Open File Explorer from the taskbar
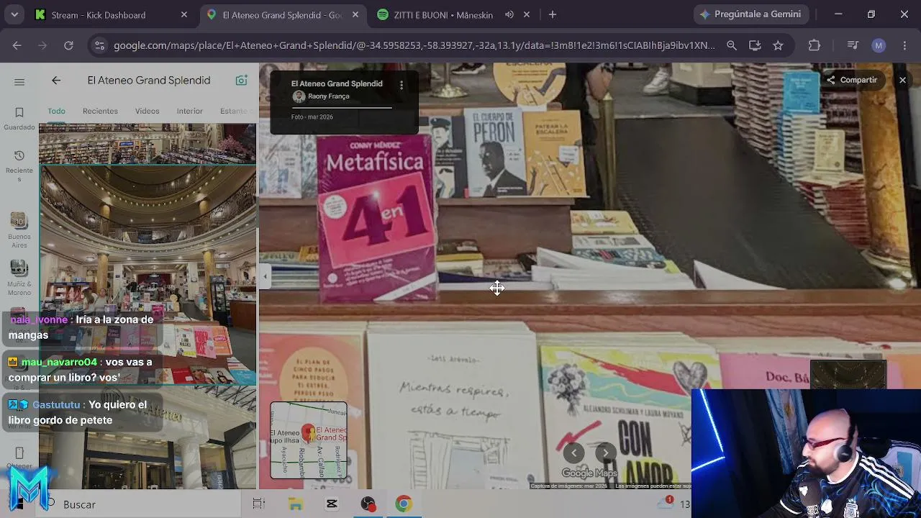 pos(296,504)
